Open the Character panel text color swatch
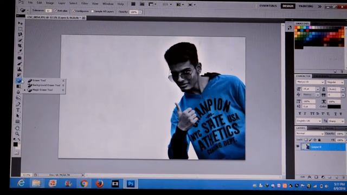 (334, 107)
